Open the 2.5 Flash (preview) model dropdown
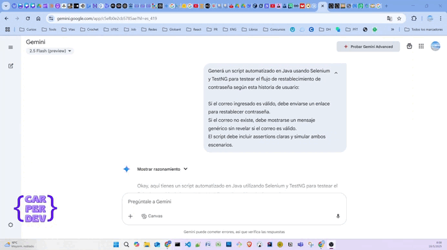This screenshot has height=250, width=447. (50, 51)
